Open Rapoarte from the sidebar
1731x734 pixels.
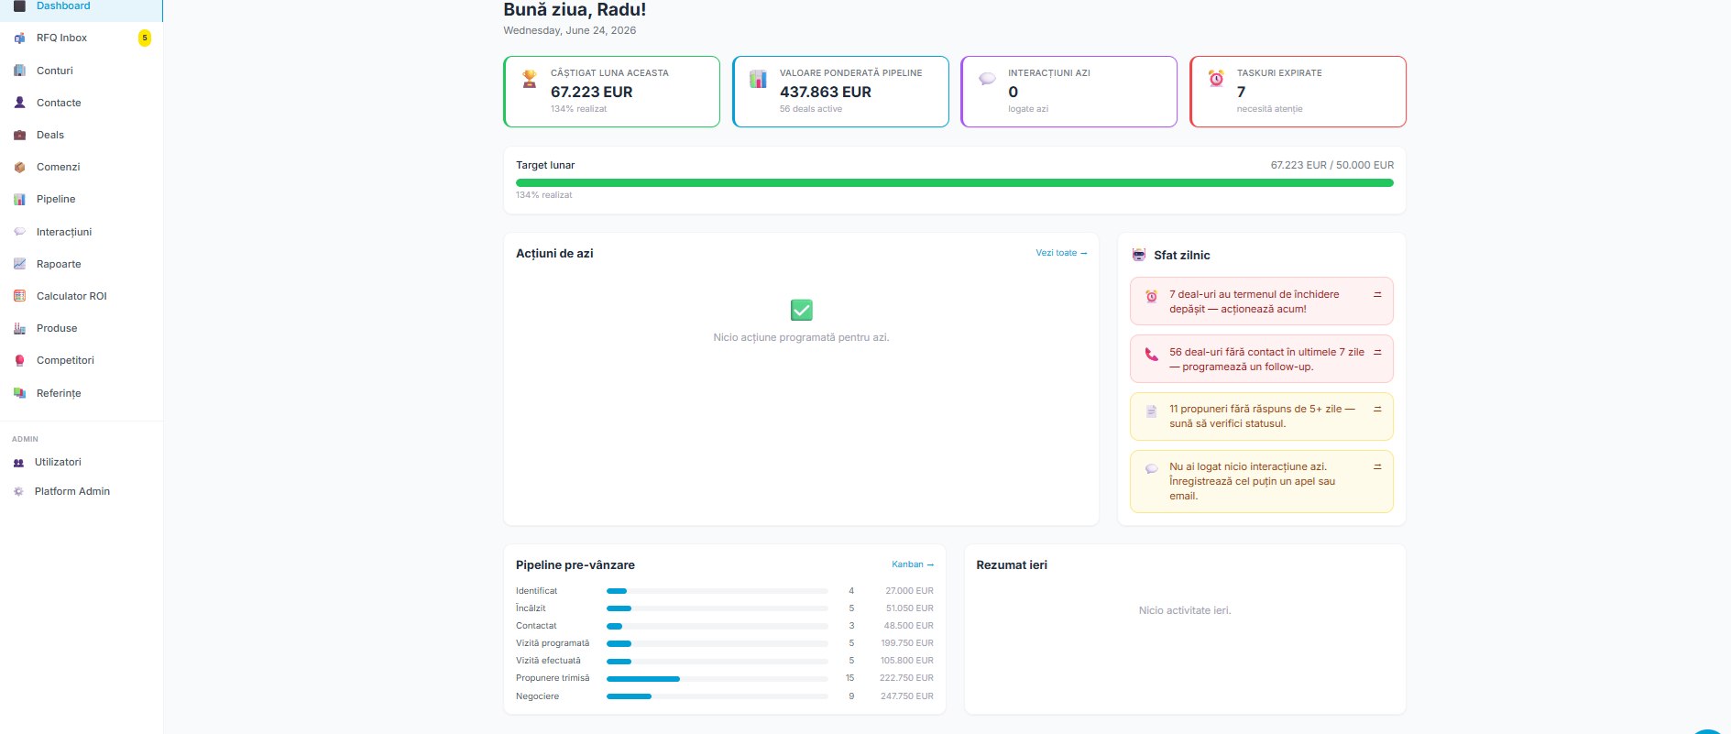[x=82, y=264]
